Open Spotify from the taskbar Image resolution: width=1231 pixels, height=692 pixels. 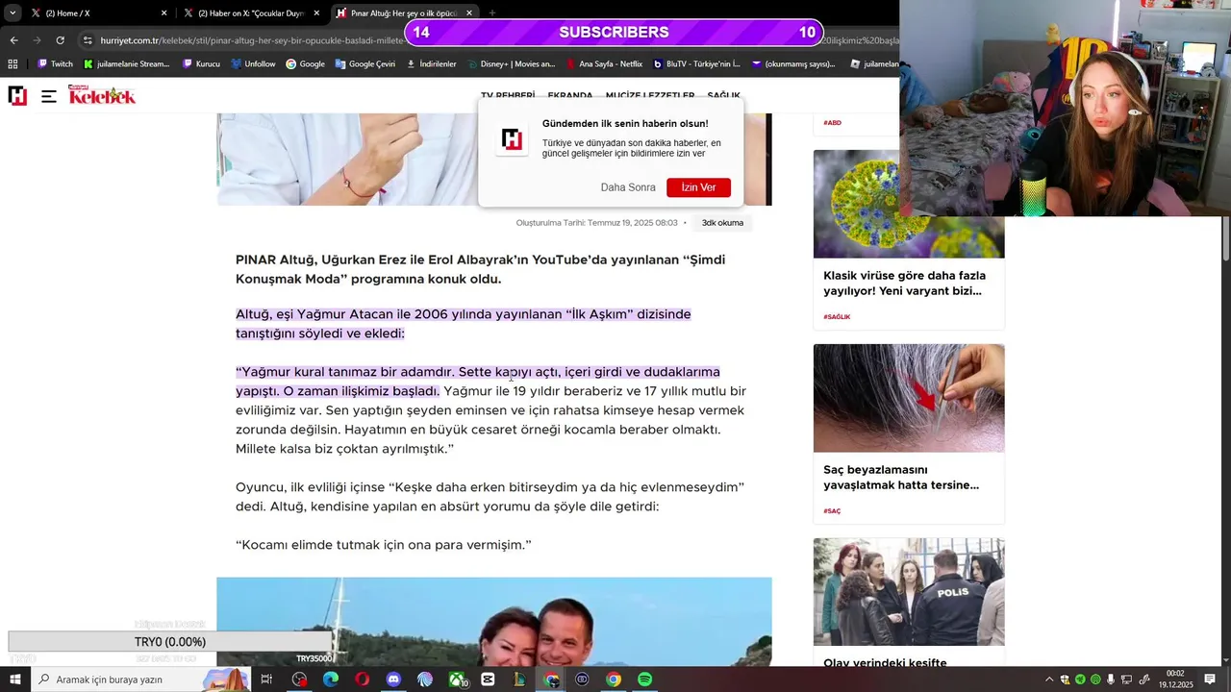point(644,680)
